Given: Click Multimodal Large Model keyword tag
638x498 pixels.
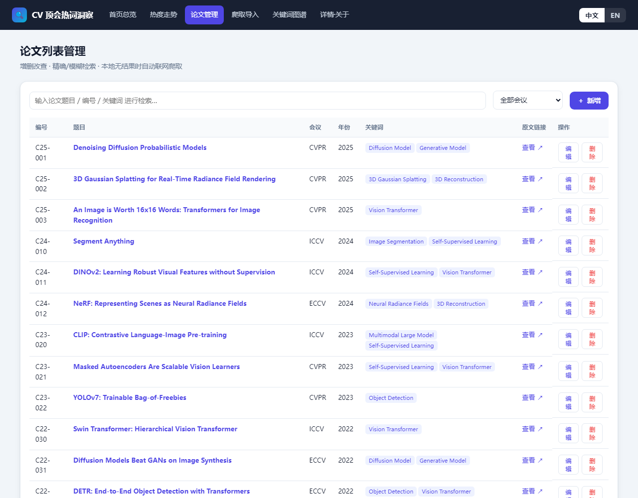Looking at the screenshot, I should point(401,335).
